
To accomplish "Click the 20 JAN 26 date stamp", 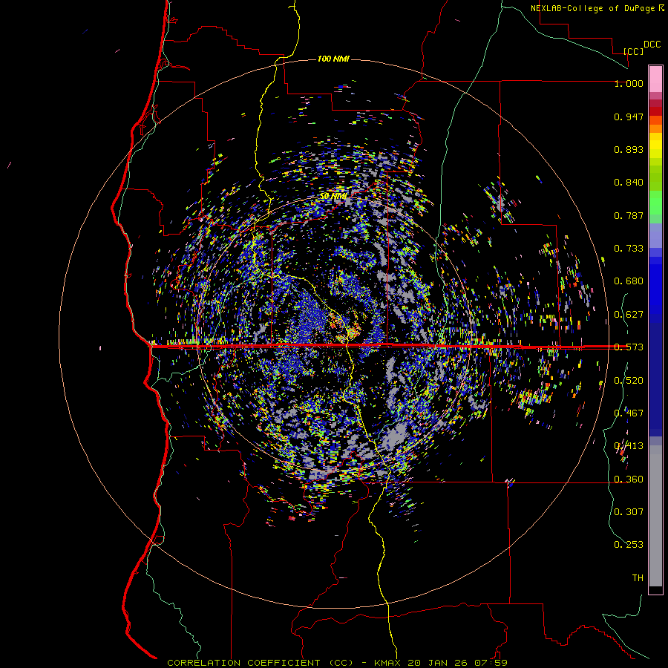I will coord(437,663).
